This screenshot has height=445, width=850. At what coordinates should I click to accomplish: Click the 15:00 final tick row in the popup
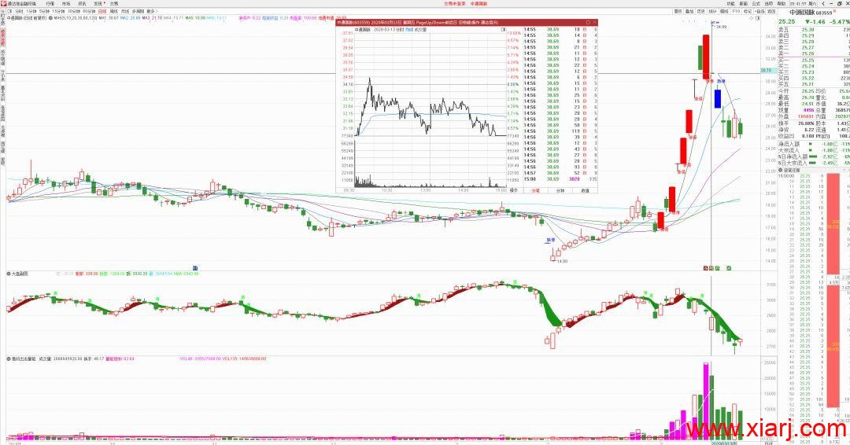[560, 178]
